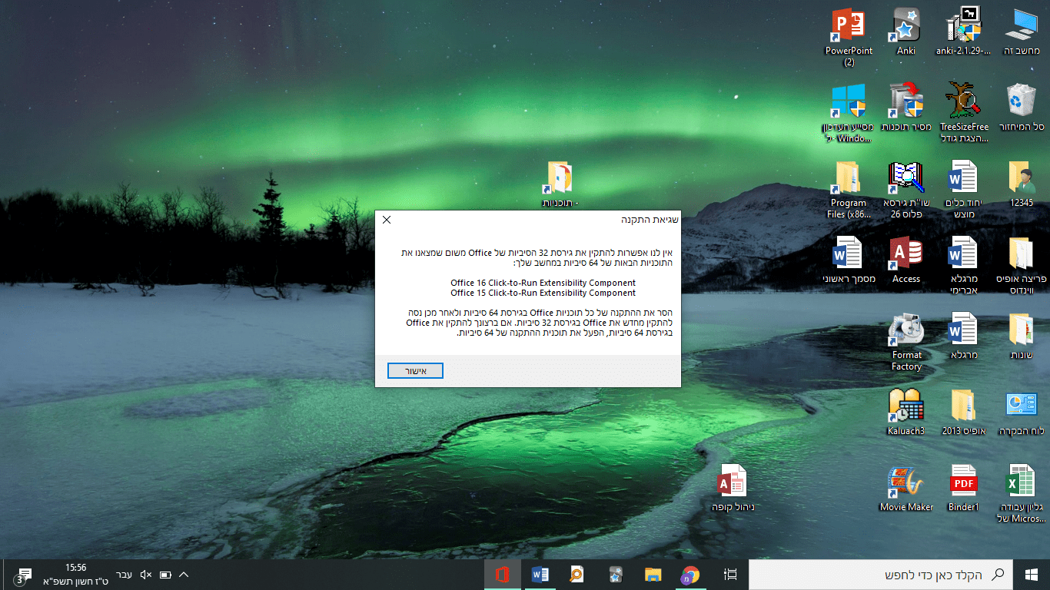Open the notification center with 3 notifications
The width and height of the screenshot is (1050, 590).
[x=23, y=575]
